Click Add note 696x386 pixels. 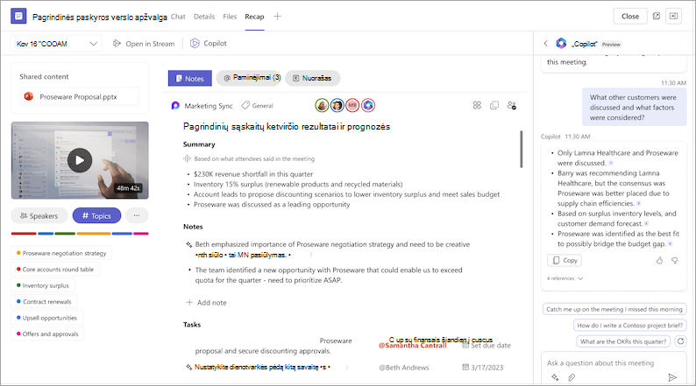pos(206,302)
